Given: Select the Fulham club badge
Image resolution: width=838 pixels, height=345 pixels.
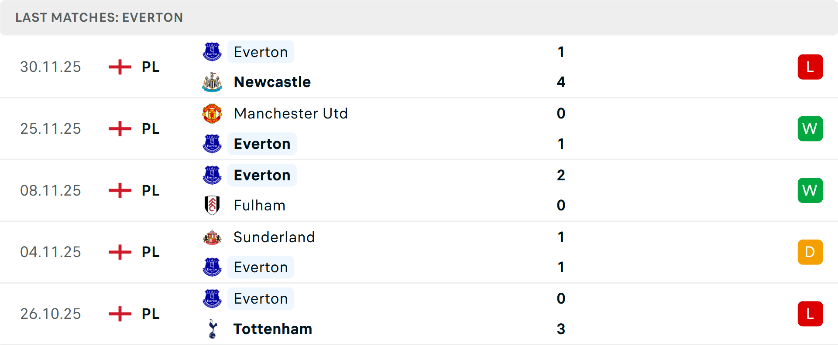Looking at the screenshot, I should click(212, 205).
